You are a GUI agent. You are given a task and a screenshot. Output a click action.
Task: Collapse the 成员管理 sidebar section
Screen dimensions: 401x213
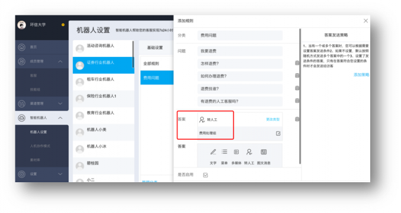pos(60,62)
